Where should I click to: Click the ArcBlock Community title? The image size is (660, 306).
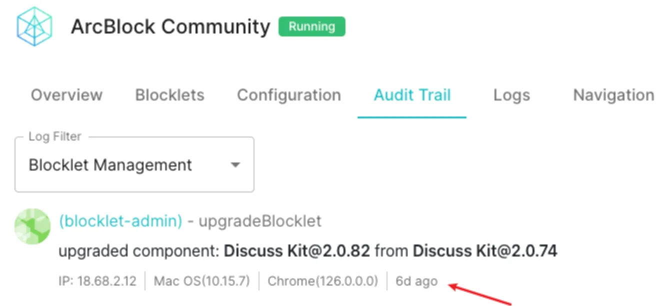click(x=170, y=26)
